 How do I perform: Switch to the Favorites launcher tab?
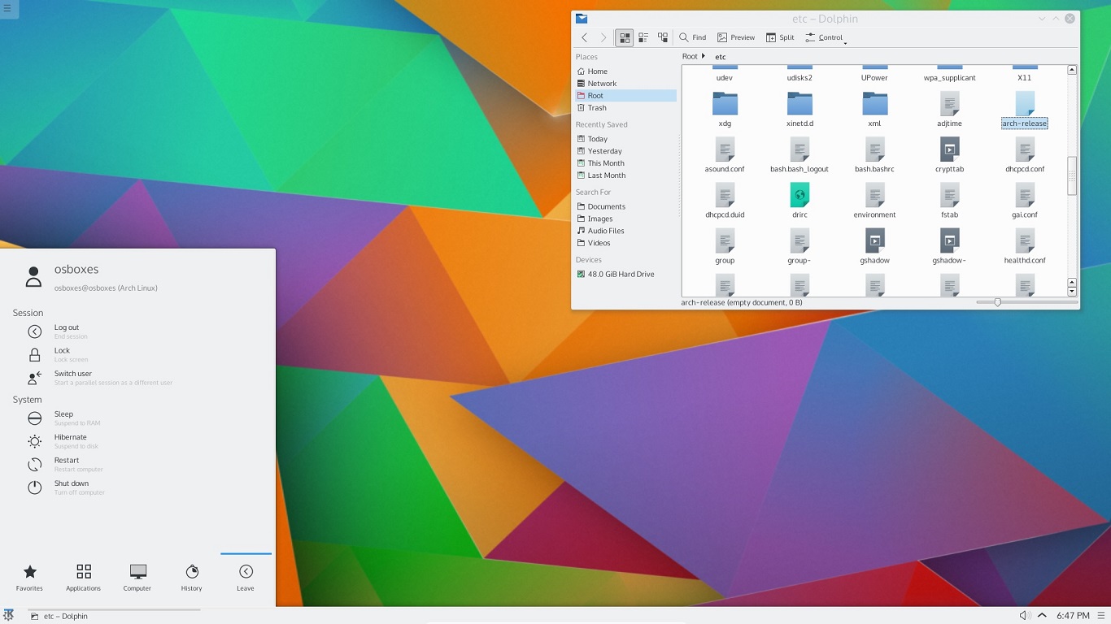(29, 578)
